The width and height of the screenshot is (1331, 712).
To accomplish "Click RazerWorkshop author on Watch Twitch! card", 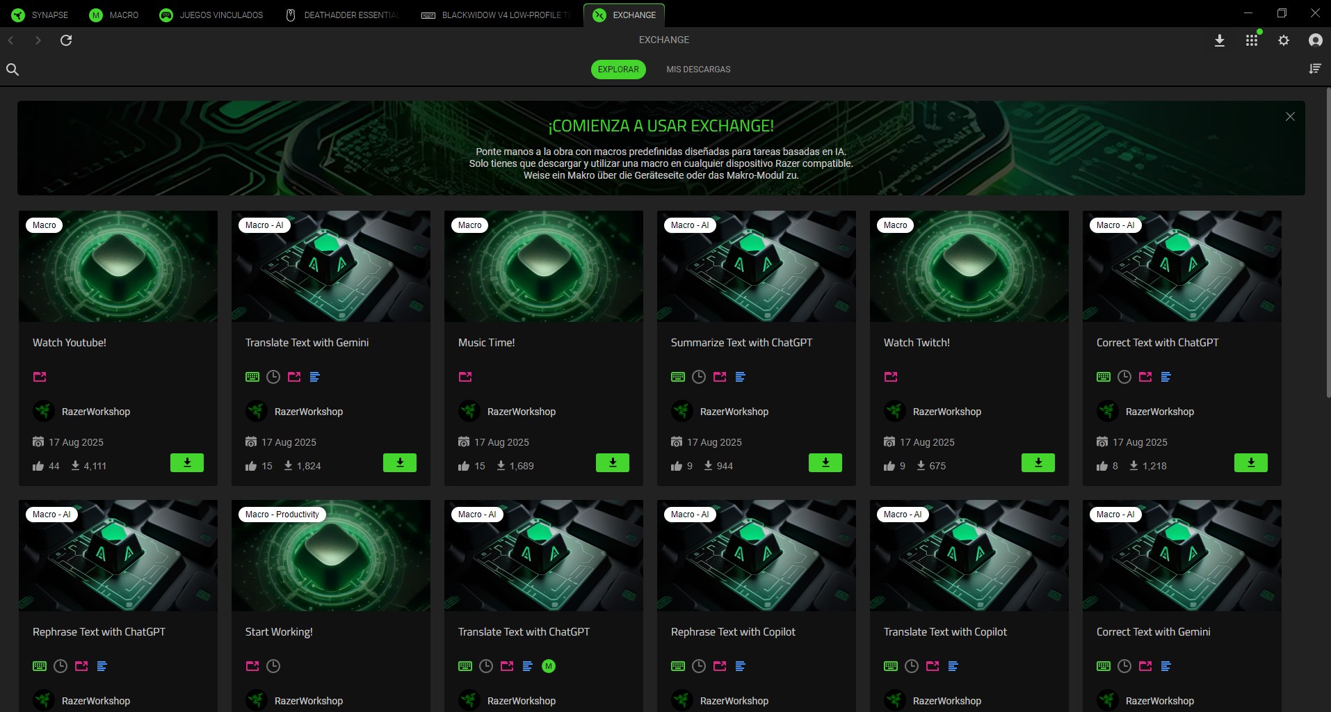I will (x=946, y=412).
